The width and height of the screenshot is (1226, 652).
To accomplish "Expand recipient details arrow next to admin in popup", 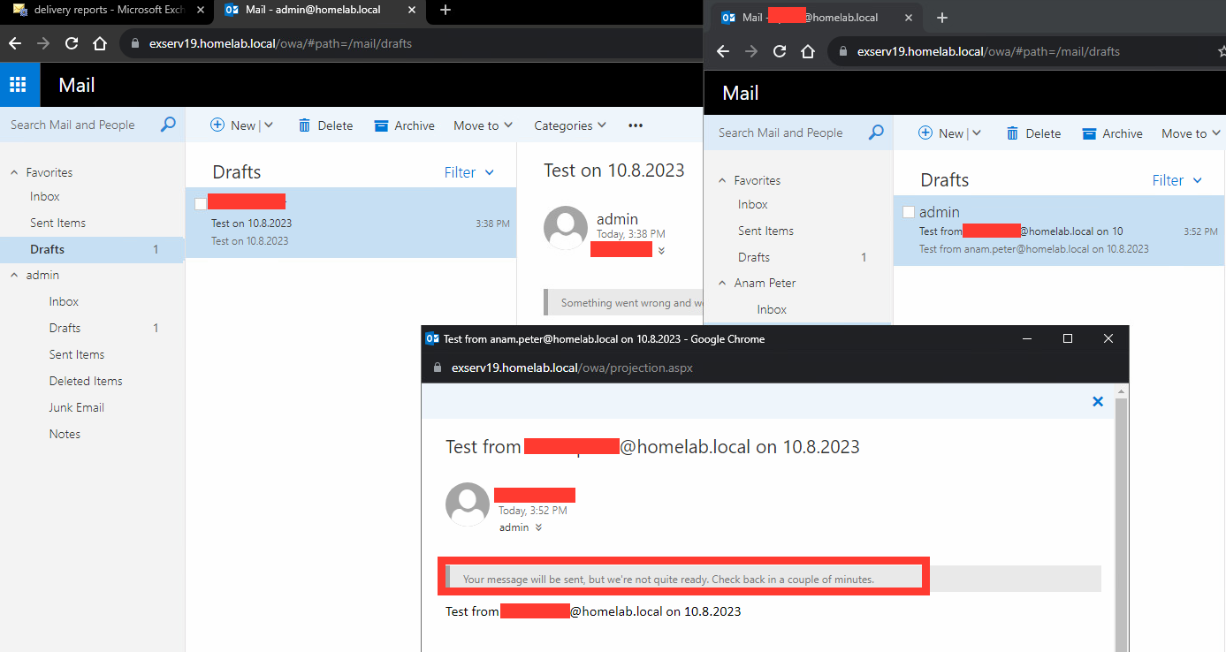I will (538, 527).
